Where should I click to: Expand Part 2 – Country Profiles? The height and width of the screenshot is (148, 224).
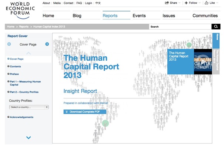click(x=9, y=92)
